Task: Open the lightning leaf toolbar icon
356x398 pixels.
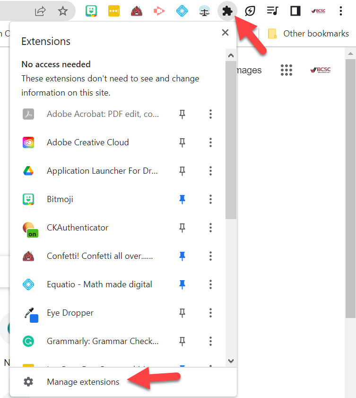Action: [x=250, y=11]
